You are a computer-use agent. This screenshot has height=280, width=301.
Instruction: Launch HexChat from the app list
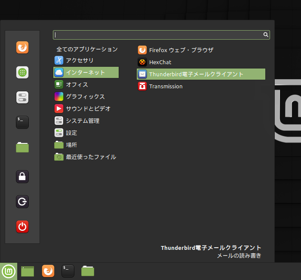click(201, 62)
